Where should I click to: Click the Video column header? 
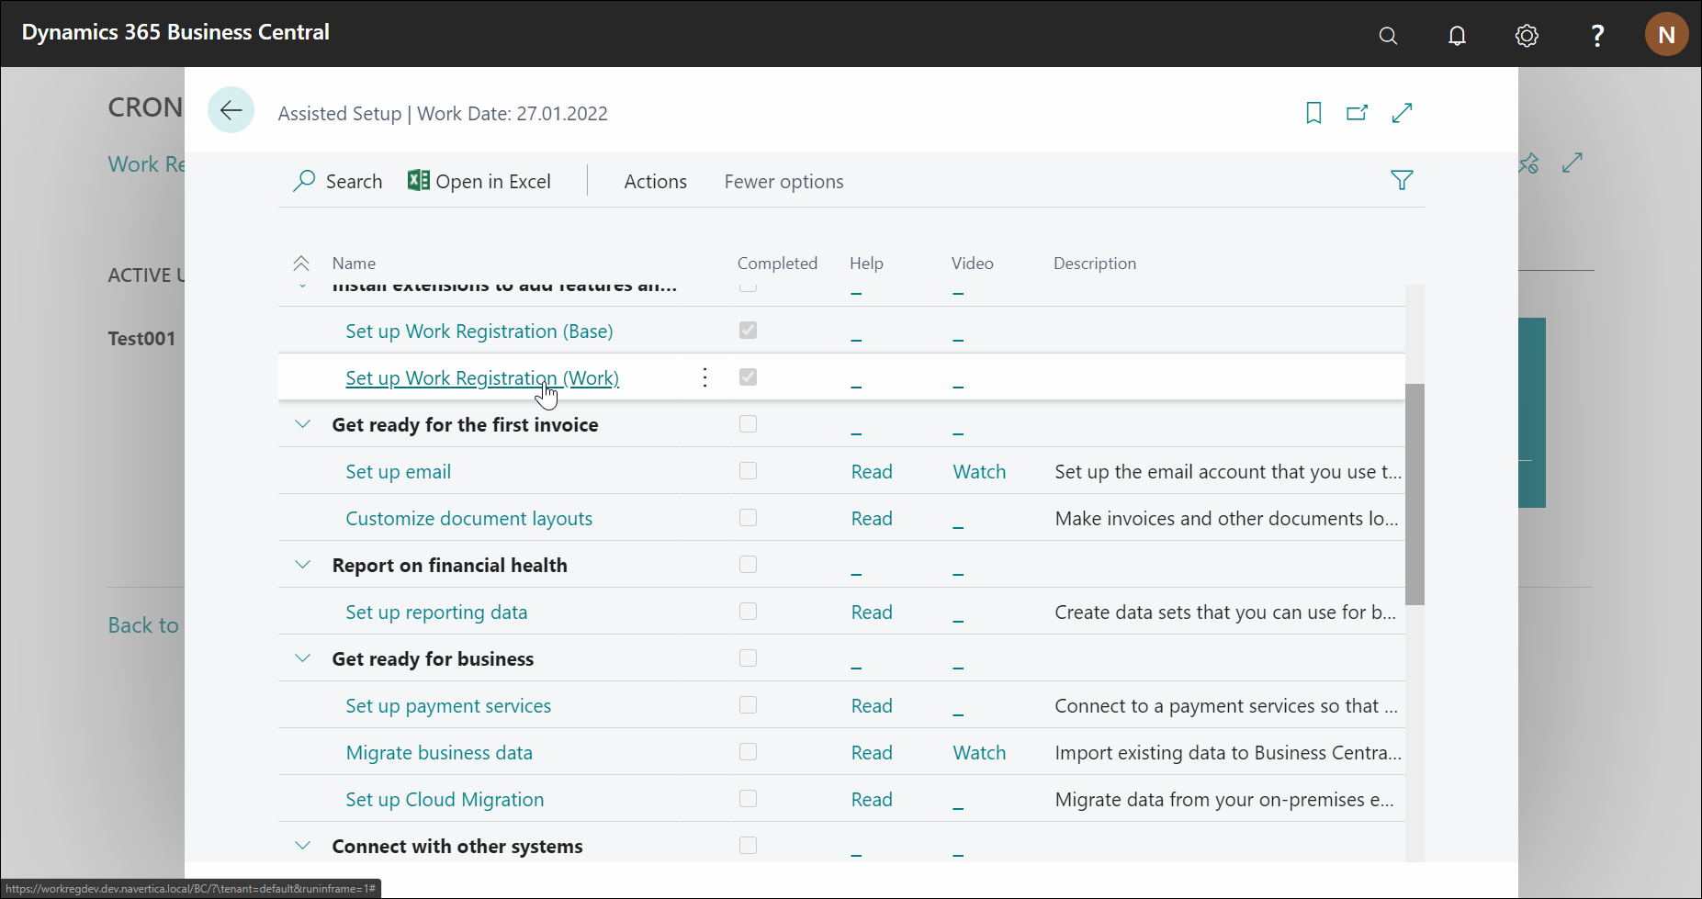tap(972, 264)
